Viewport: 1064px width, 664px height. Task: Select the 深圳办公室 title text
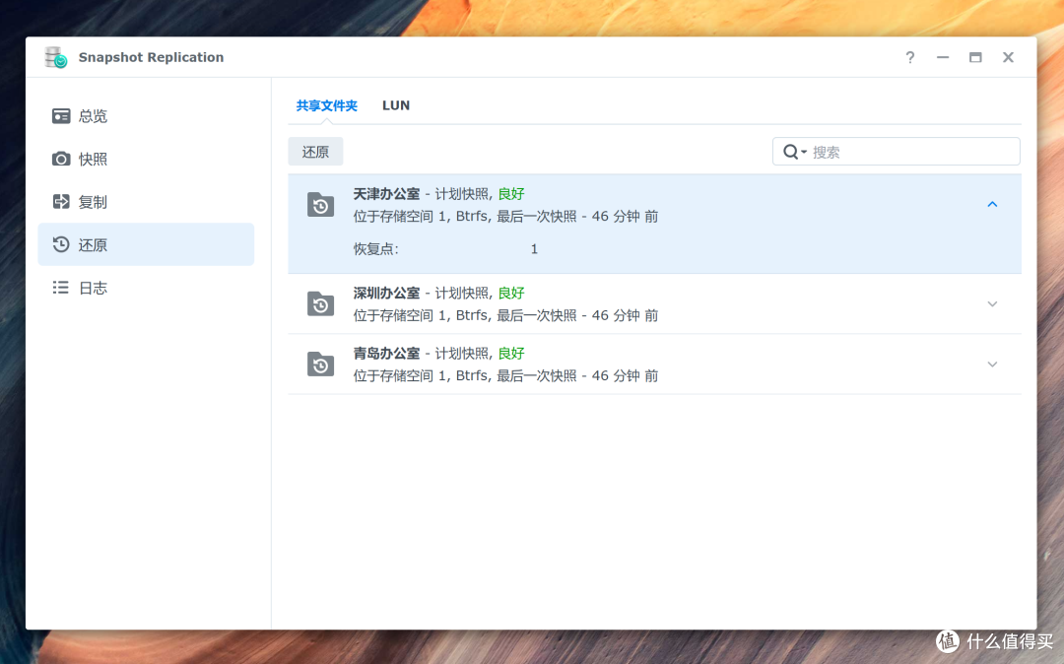(386, 293)
